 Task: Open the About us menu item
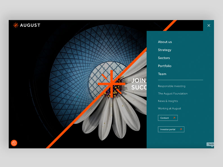point(165,42)
